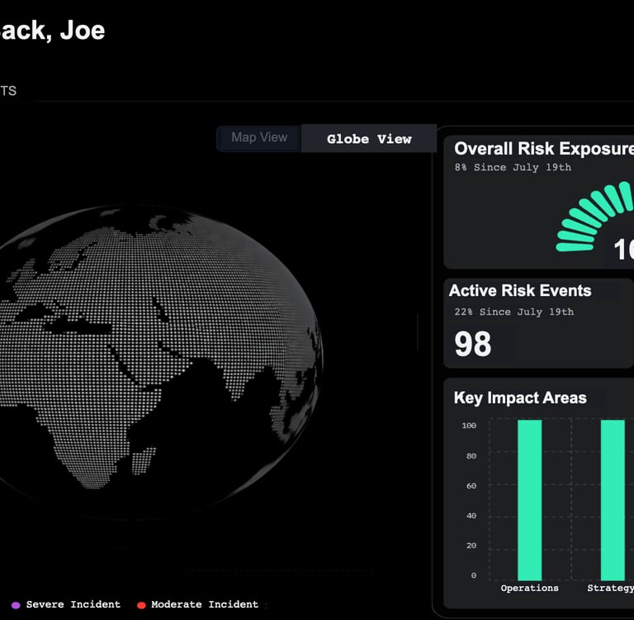Open the Active Risk Events heading
Image resolution: width=634 pixels, height=620 pixels.
(520, 291)
